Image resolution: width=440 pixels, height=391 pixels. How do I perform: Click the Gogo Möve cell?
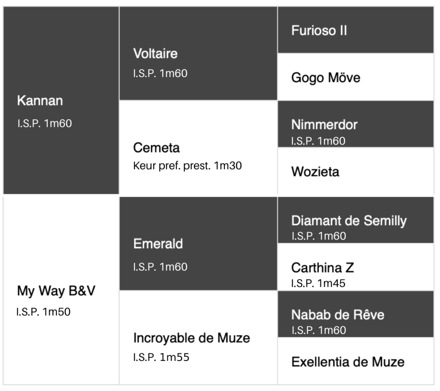click(x=356, y=77)
